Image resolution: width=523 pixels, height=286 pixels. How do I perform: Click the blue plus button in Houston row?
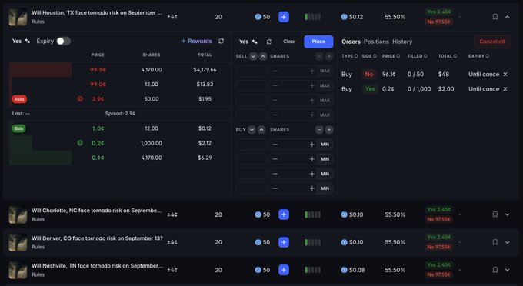[284, 17]
